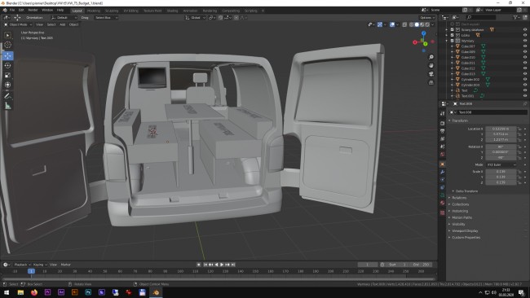Open the View Layer properties tab
This screenshot has width=530, height=298.
click(x=443, y=138)
